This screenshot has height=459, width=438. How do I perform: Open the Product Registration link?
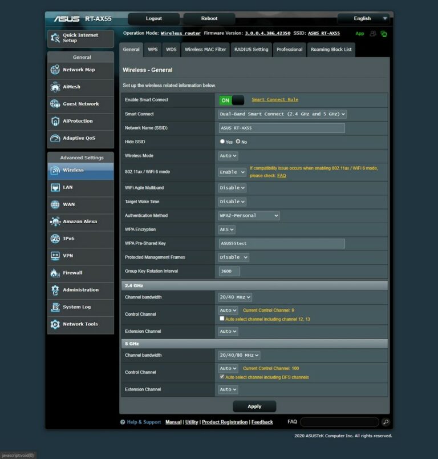[225, 422]
